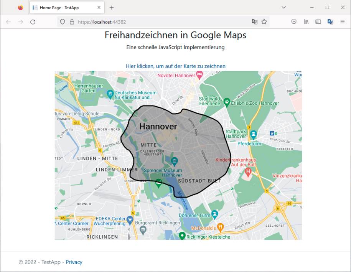Save page to Pocket icon
This screenshot has width=351, height=272.
[x=294, y=22]
